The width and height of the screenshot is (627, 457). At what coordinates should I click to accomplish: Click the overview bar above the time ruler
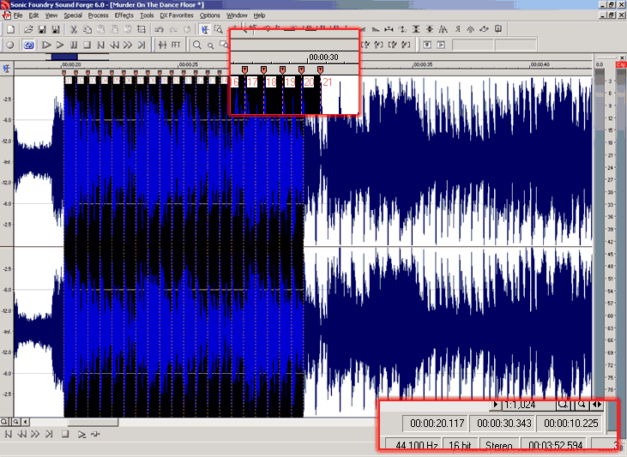77,57
